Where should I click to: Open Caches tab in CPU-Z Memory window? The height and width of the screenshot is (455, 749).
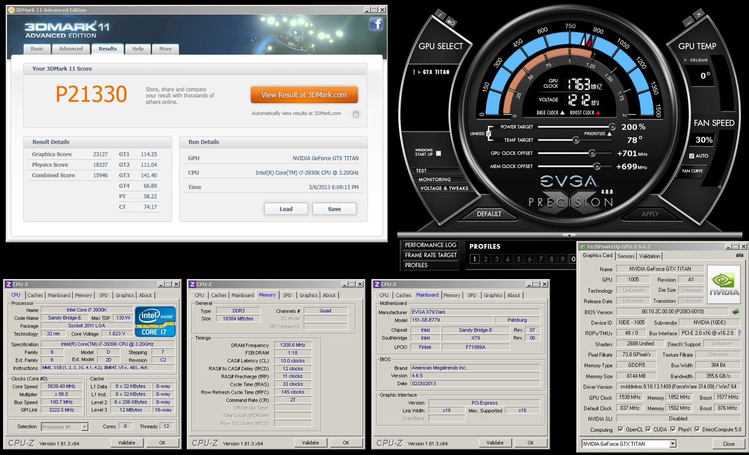(x=218, y=295)
